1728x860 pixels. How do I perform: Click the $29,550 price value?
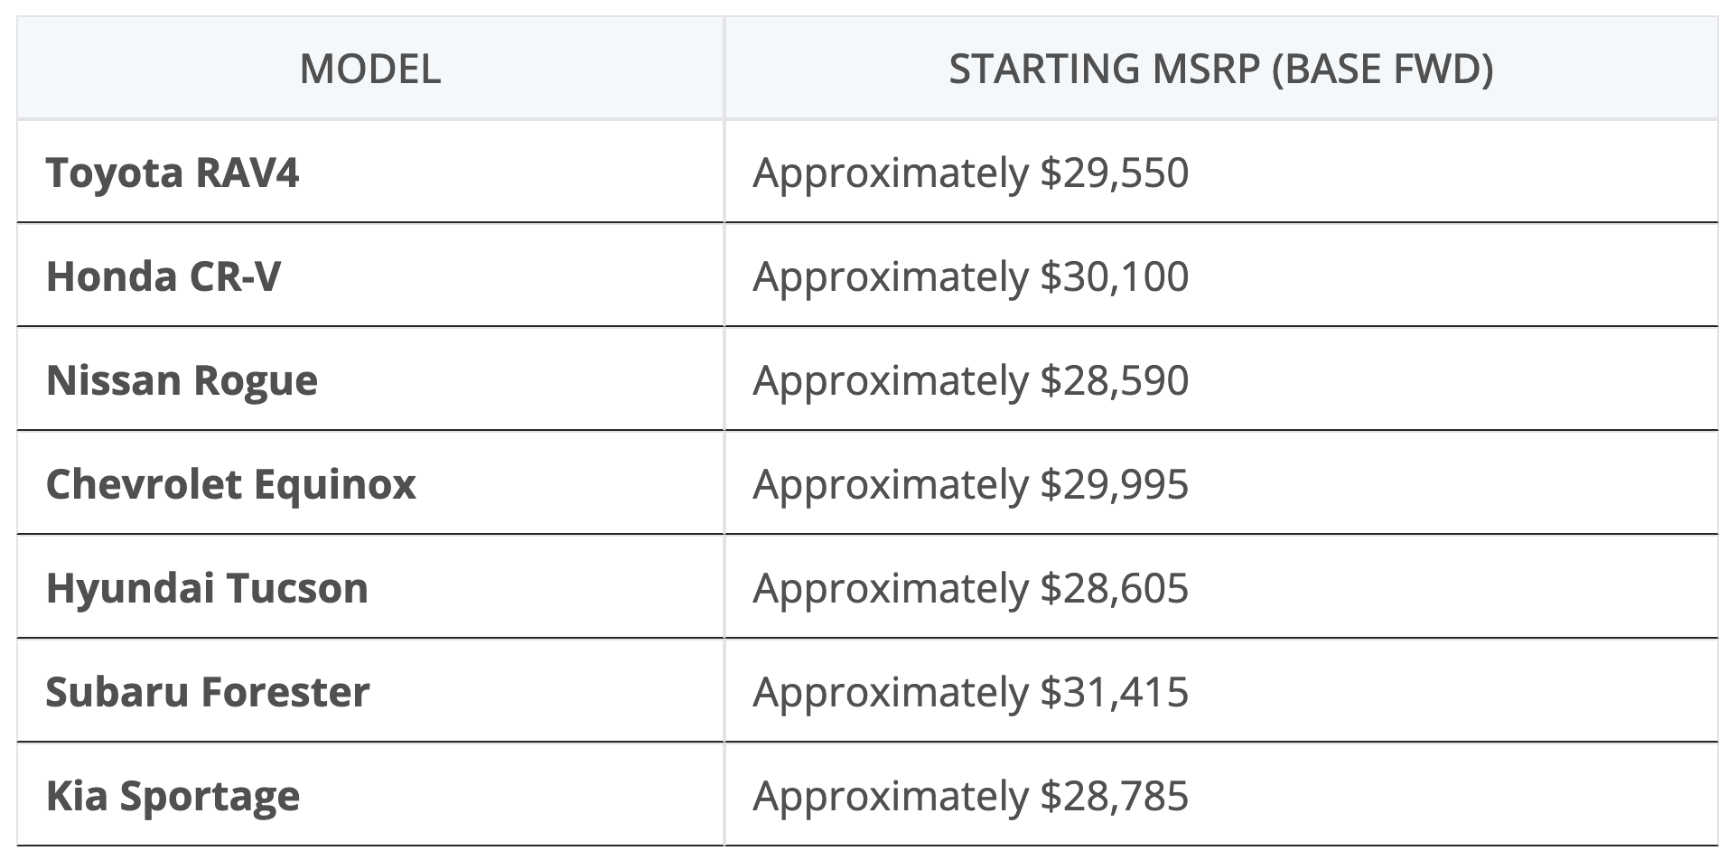point(1114,173)
